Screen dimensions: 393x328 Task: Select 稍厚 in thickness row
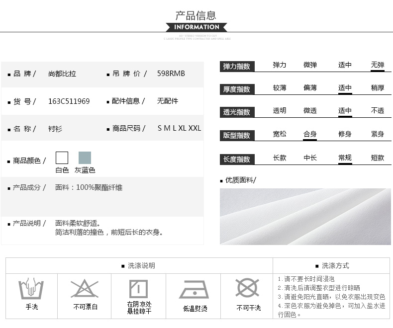[378, 88]
